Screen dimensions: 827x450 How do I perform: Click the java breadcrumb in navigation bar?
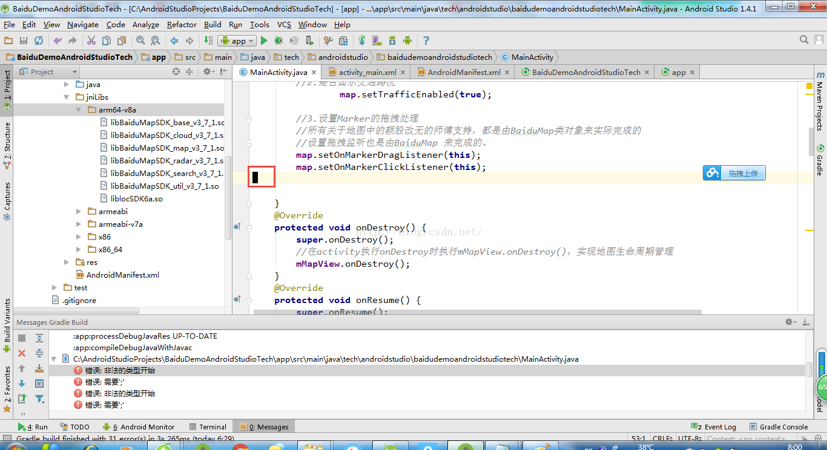pyautogui.click(x=252, y=57)
